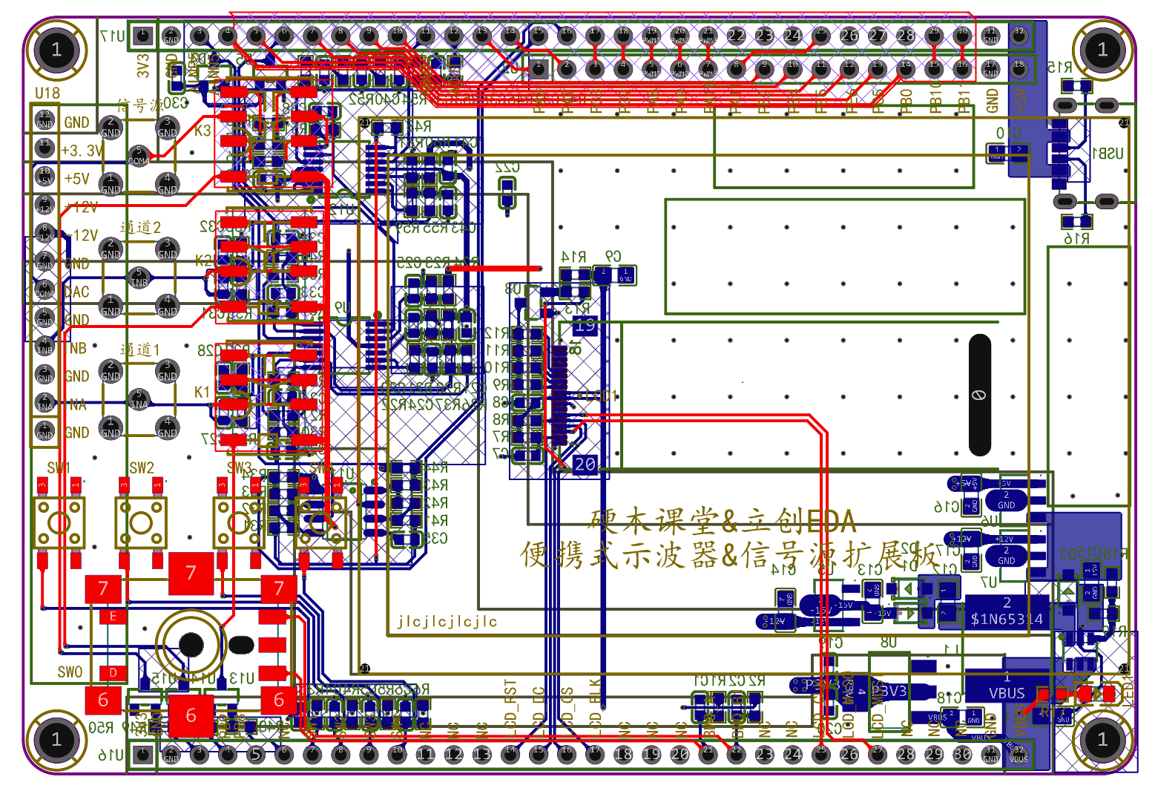This screenshot has height=791, width=1155.
Task: Click the pad numbered 20 on LCD connector
Action: click(585, 465)
